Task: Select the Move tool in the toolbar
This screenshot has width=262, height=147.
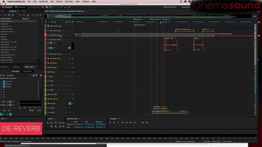Action: click(43, 7)
